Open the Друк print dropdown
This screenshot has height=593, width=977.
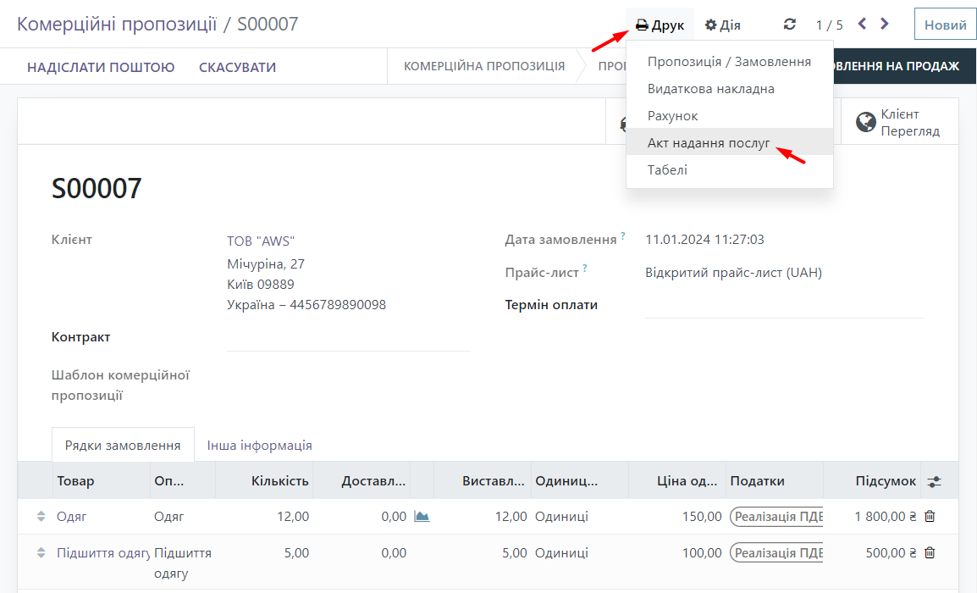coord(660,25)
